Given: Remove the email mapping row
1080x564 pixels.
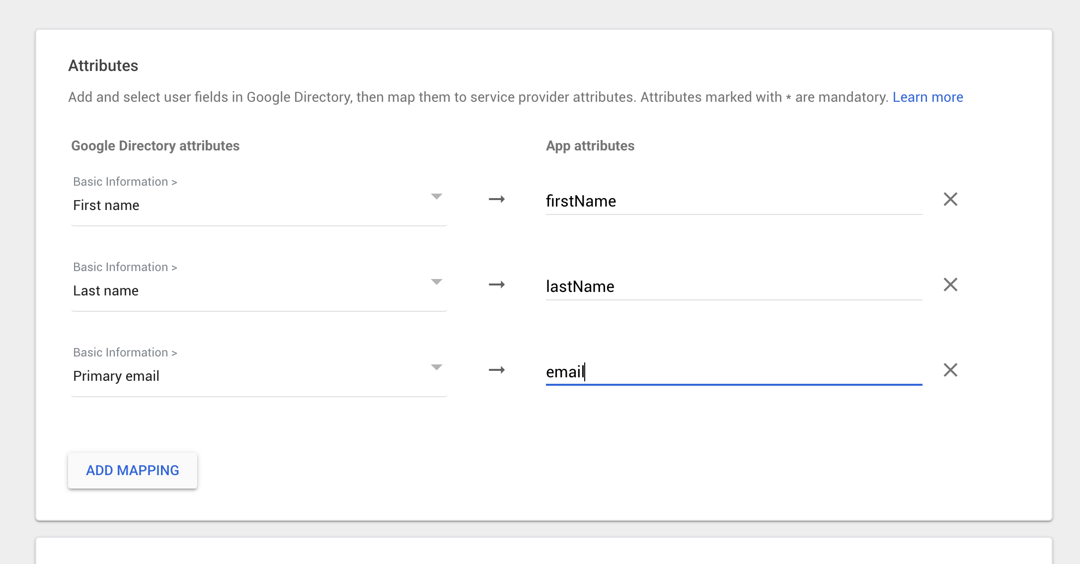Looking at the screenshot, I should (950, 370).
